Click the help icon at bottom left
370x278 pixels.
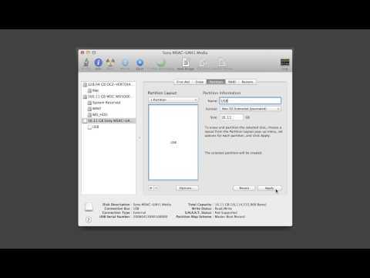click(x=89, y=219)
